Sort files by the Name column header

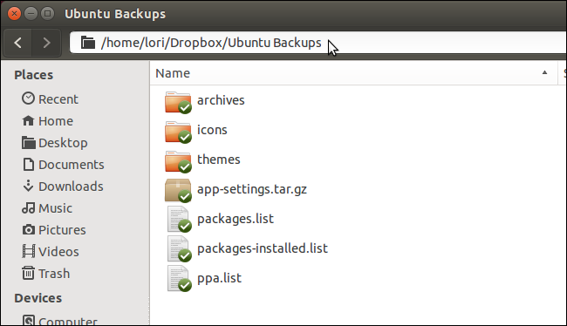coord(353,73)
